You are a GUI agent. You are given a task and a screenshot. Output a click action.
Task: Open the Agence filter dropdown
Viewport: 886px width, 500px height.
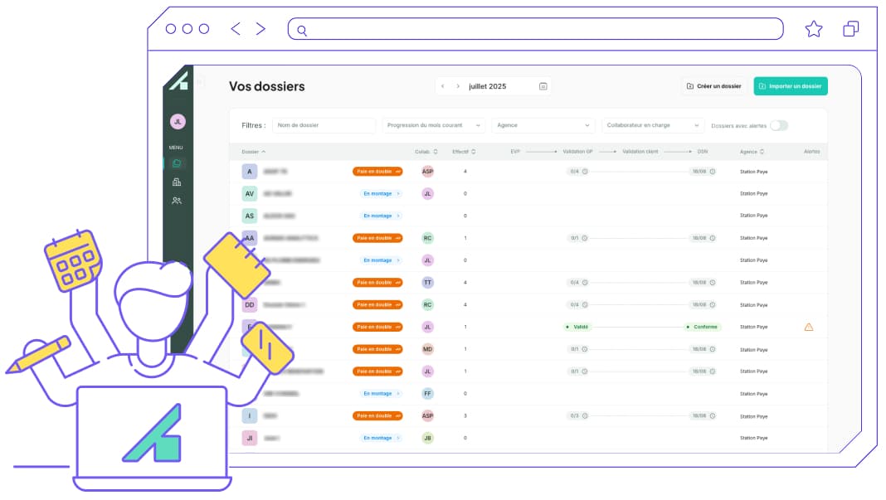coord(543,125)
